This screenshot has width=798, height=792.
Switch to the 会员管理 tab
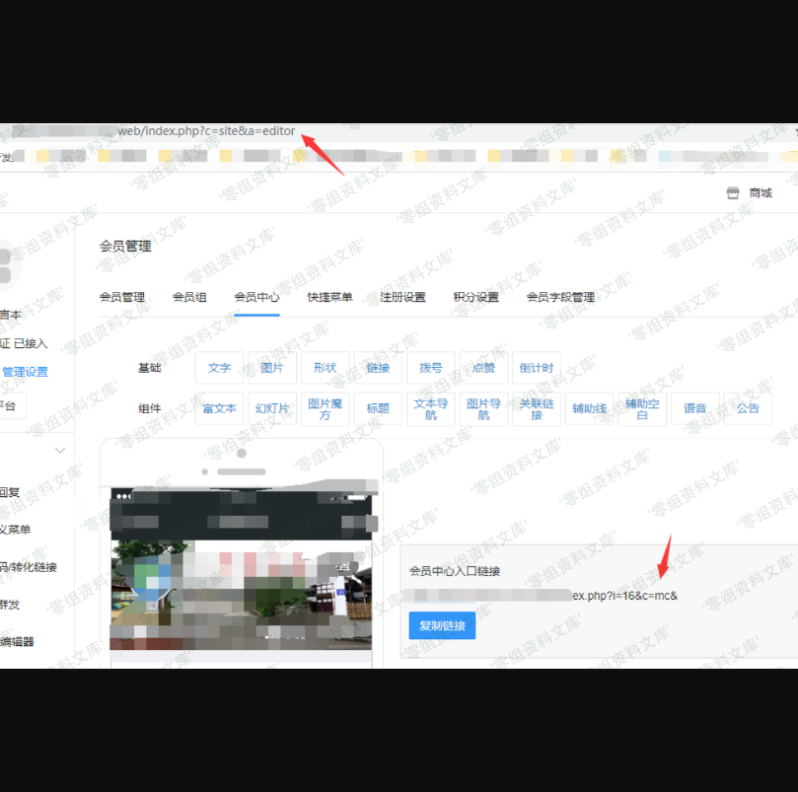click(x=122, y=297)
